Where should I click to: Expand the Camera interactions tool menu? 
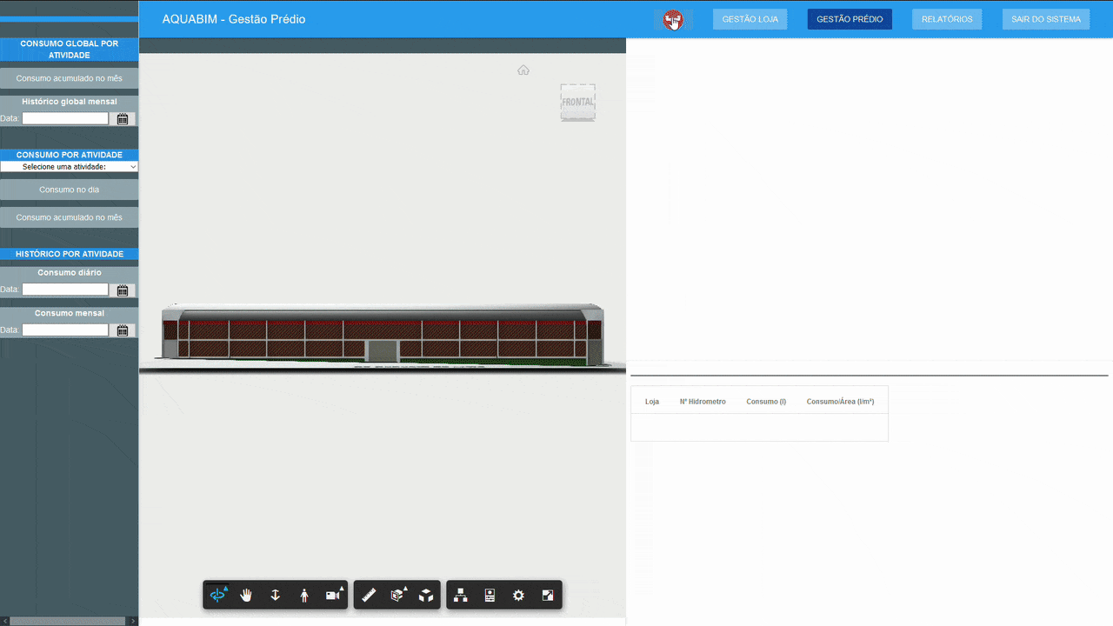(x=333, y=595)
